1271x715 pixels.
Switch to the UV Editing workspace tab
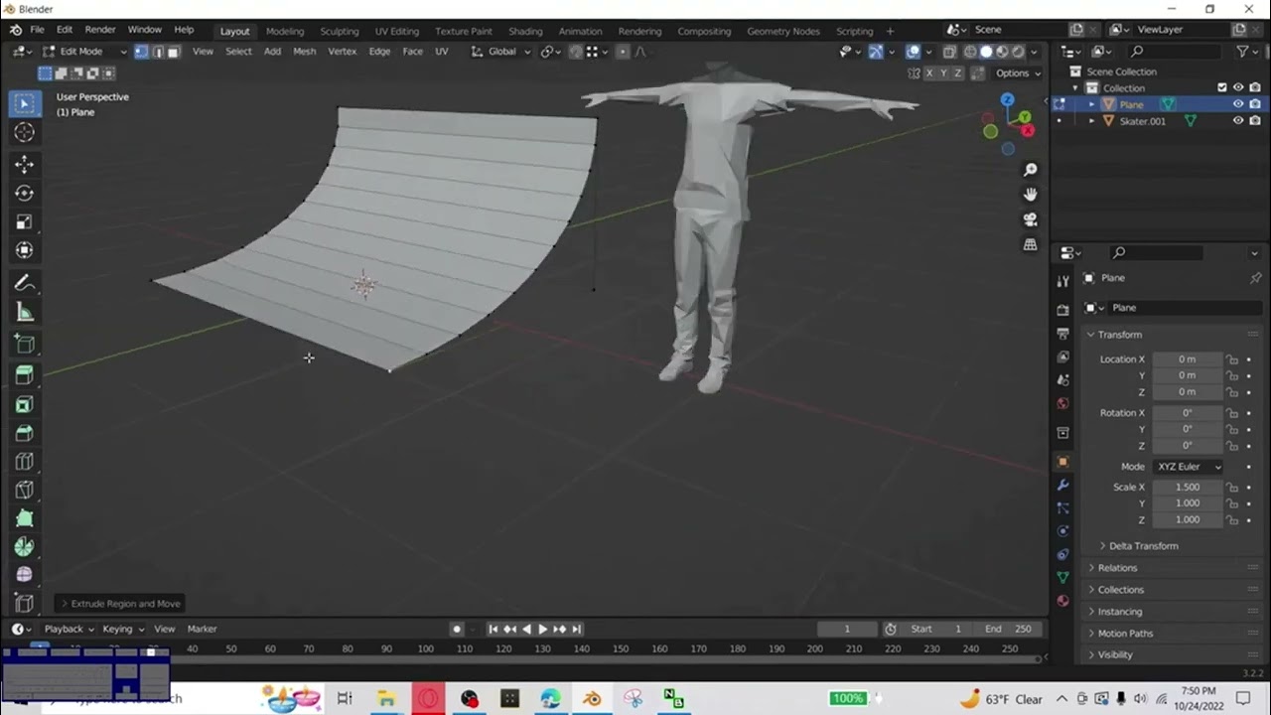(396, 31)
